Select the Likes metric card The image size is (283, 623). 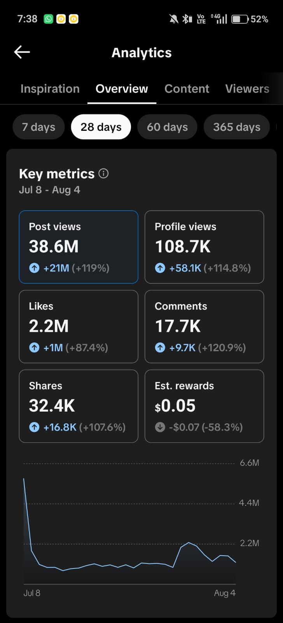click(79, 326)
